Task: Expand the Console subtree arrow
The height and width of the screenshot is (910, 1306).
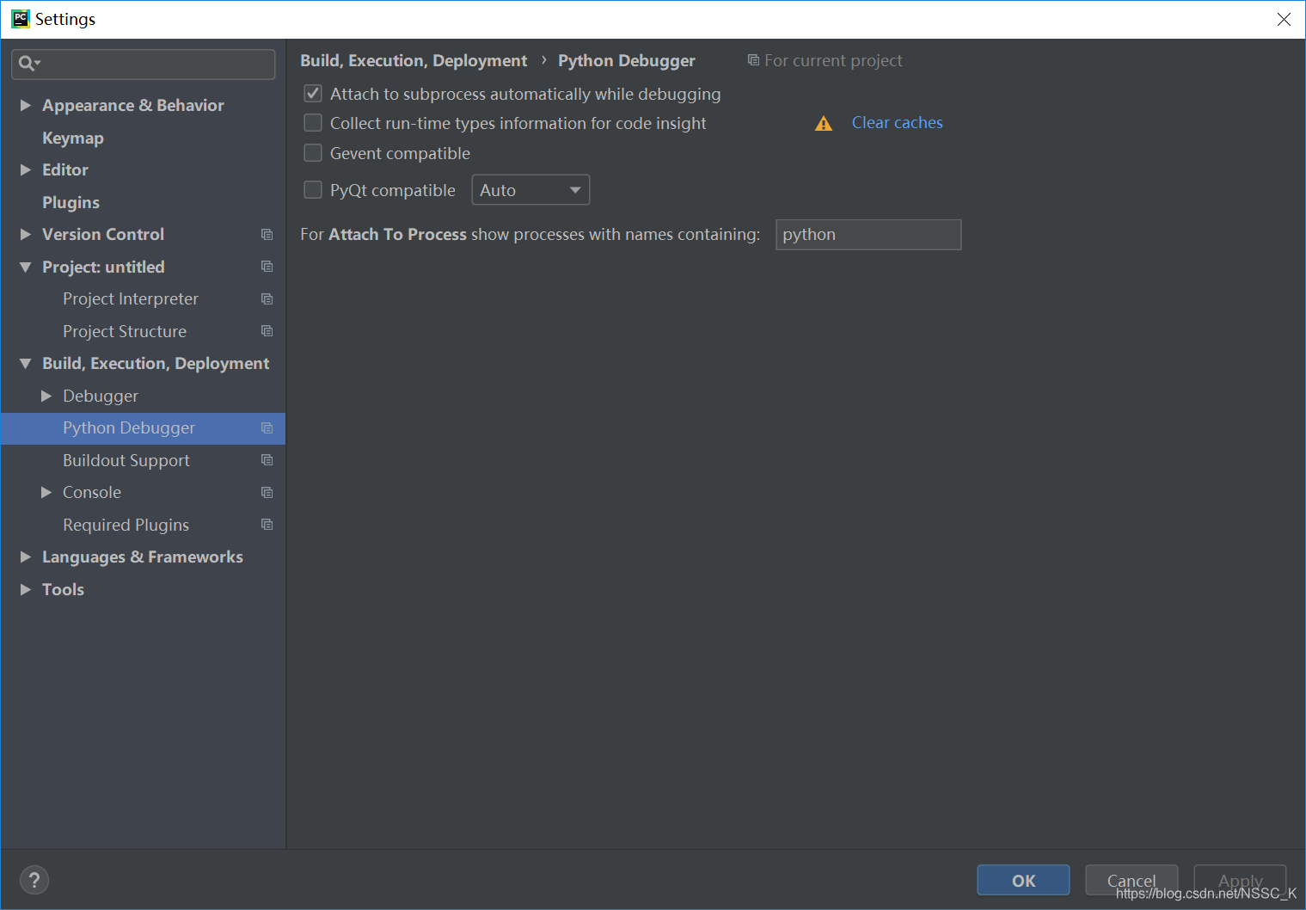Action: click(x=46, y=493)
